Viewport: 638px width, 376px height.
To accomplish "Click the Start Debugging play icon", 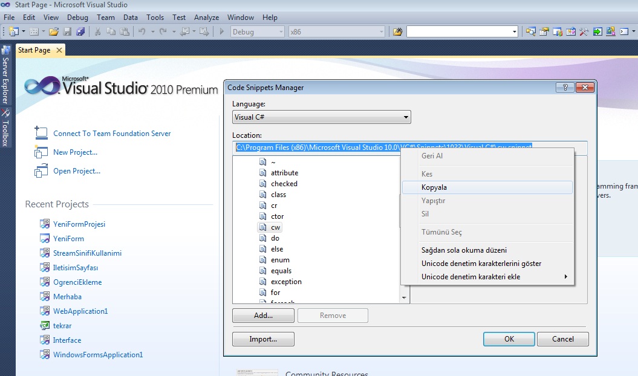I will click(222, 32).
